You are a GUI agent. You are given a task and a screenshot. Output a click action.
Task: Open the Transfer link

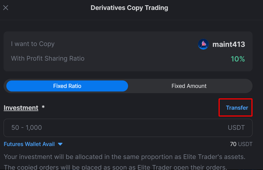(237, 108)
